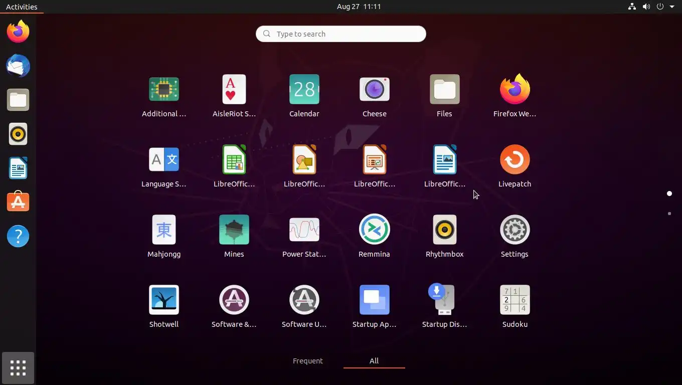
Task: Launch LibreOffice Writer from the app grid
Action: point(445,160)
